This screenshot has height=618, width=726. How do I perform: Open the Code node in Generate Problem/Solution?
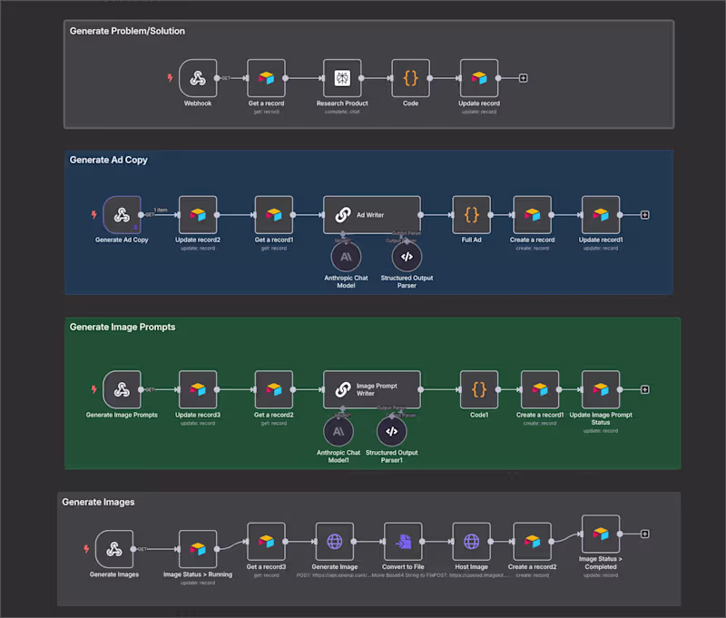[x=410, y=77]
